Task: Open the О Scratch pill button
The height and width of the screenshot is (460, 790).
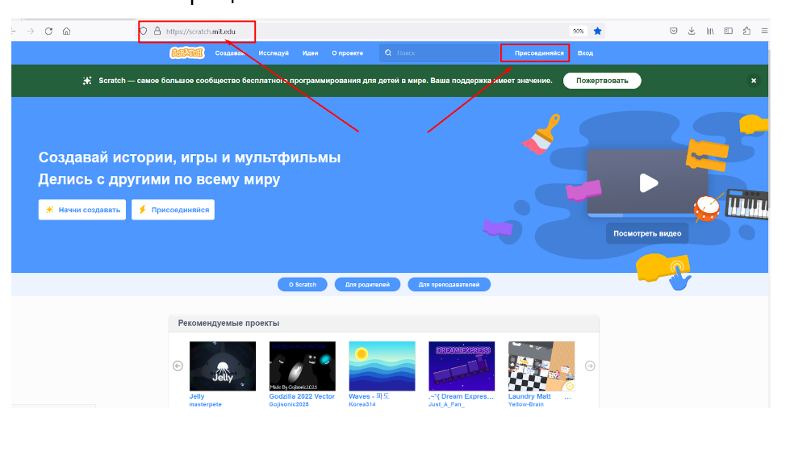Action: (x=303, y=285)
